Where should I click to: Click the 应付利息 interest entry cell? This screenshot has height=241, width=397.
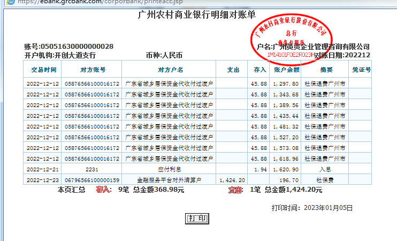(x=170, y=169)
